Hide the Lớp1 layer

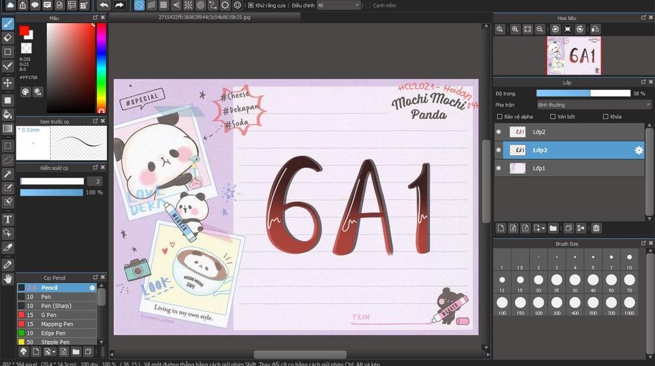(x=498, y=168)
